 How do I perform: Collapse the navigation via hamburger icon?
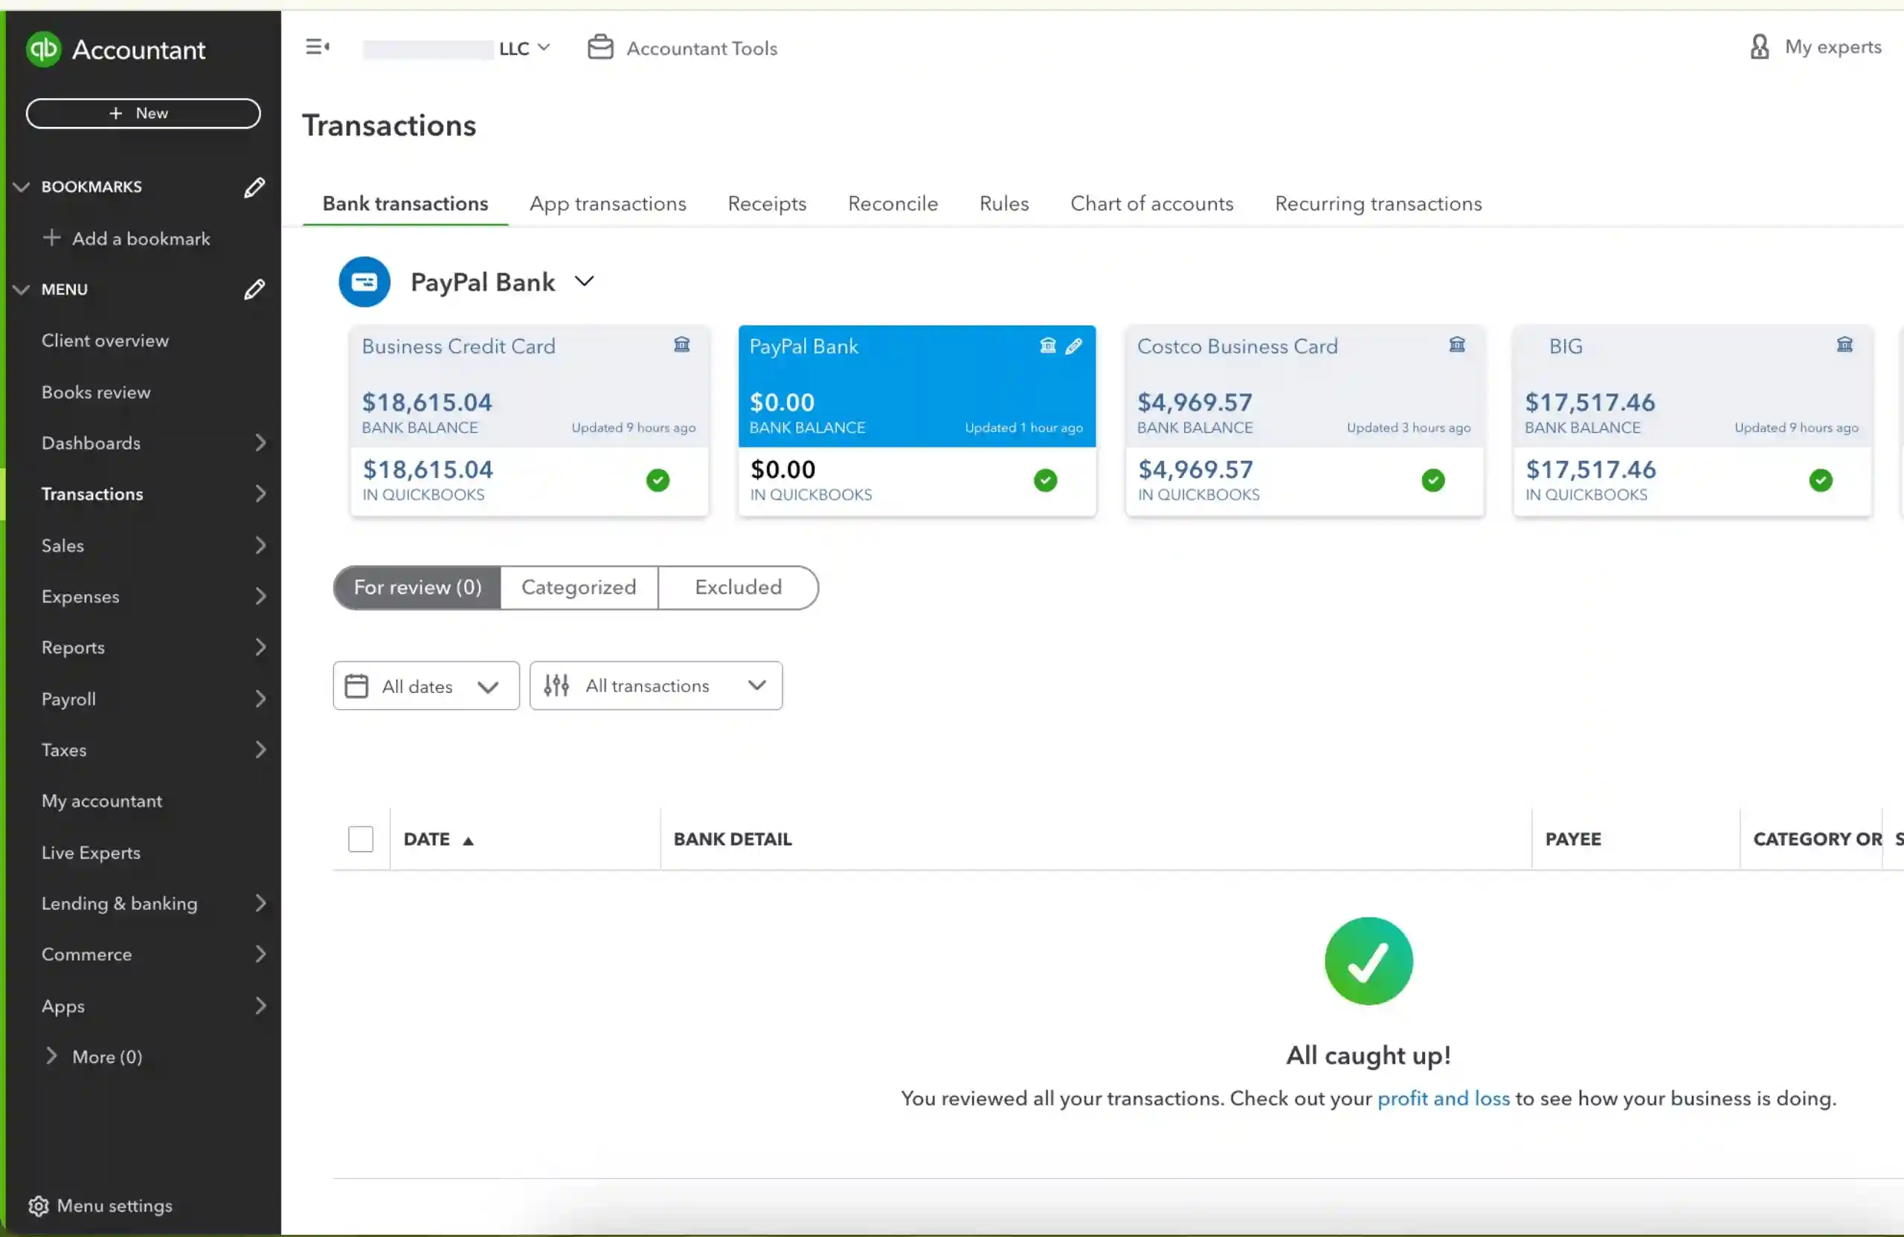[318, 47]
